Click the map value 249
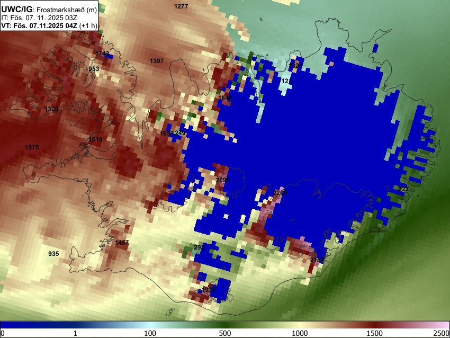Viewport: 450px width, 338px height. tap(180, 133)
